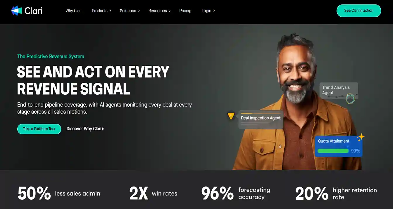Click the Trend Analysis Agent card

point(339,91)
